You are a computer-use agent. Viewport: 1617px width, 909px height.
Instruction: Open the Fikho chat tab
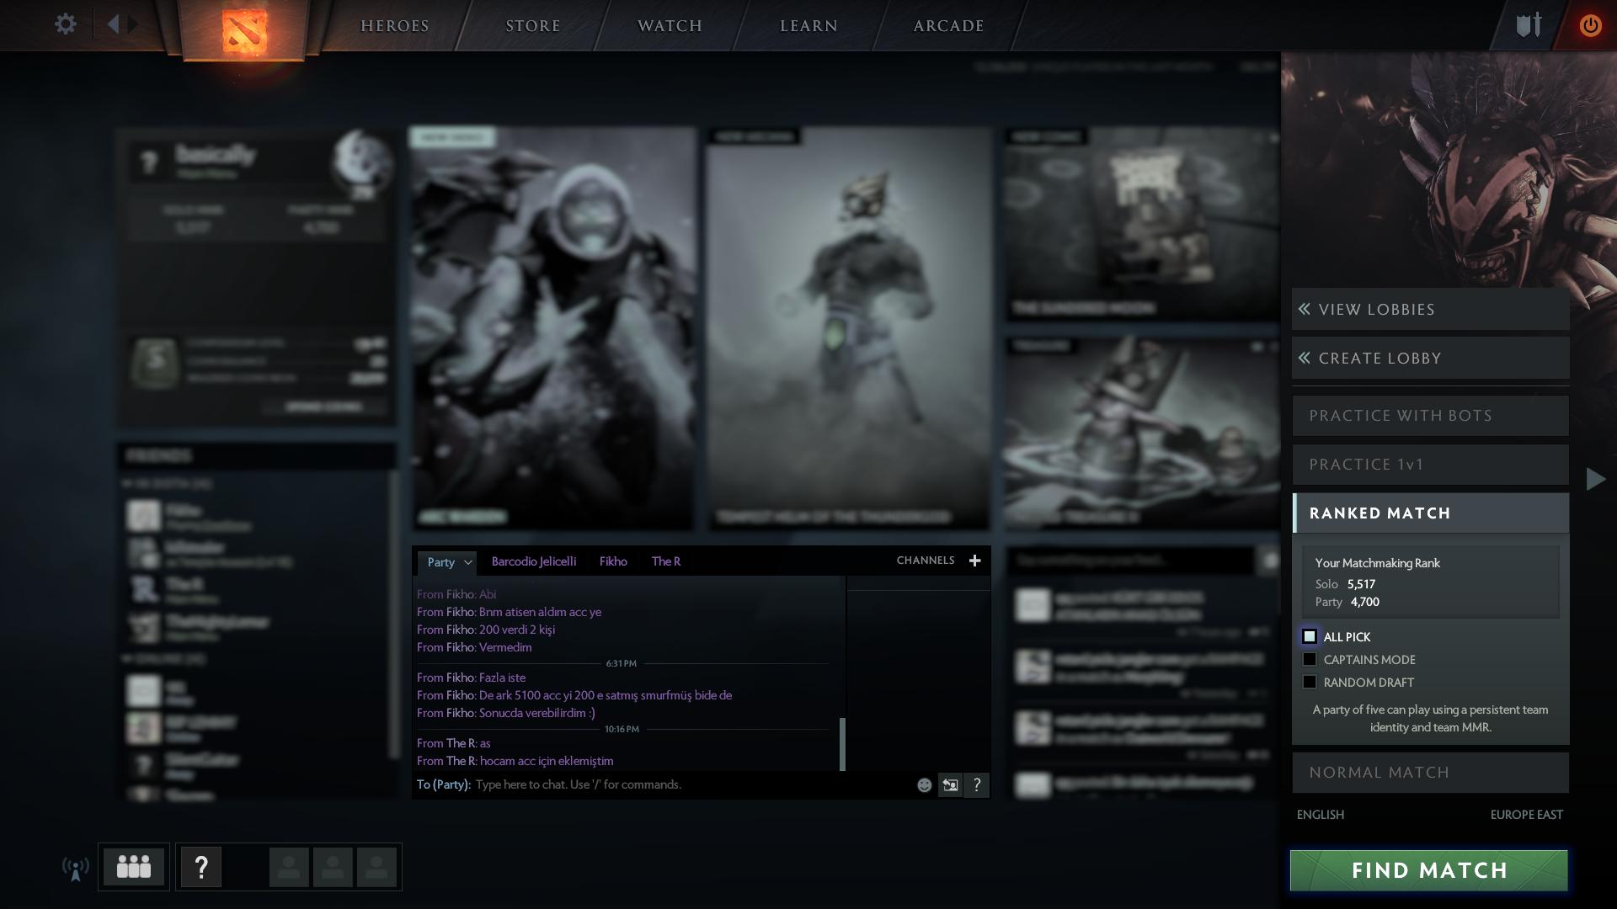click(613, 561)
